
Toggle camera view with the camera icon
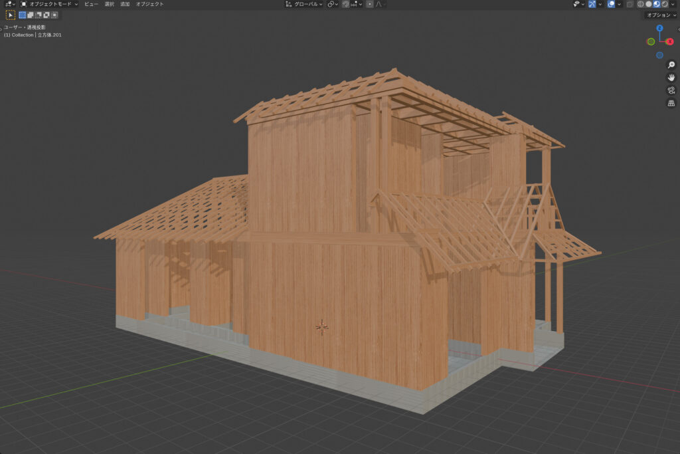(x=671, y=90)
